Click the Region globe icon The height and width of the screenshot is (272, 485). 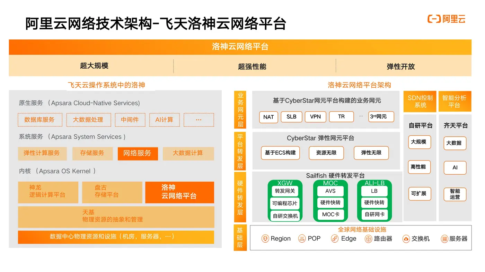(x=265, y=239)
